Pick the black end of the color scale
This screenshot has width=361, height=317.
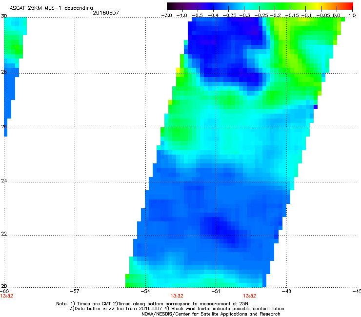(x=169, y=6)
